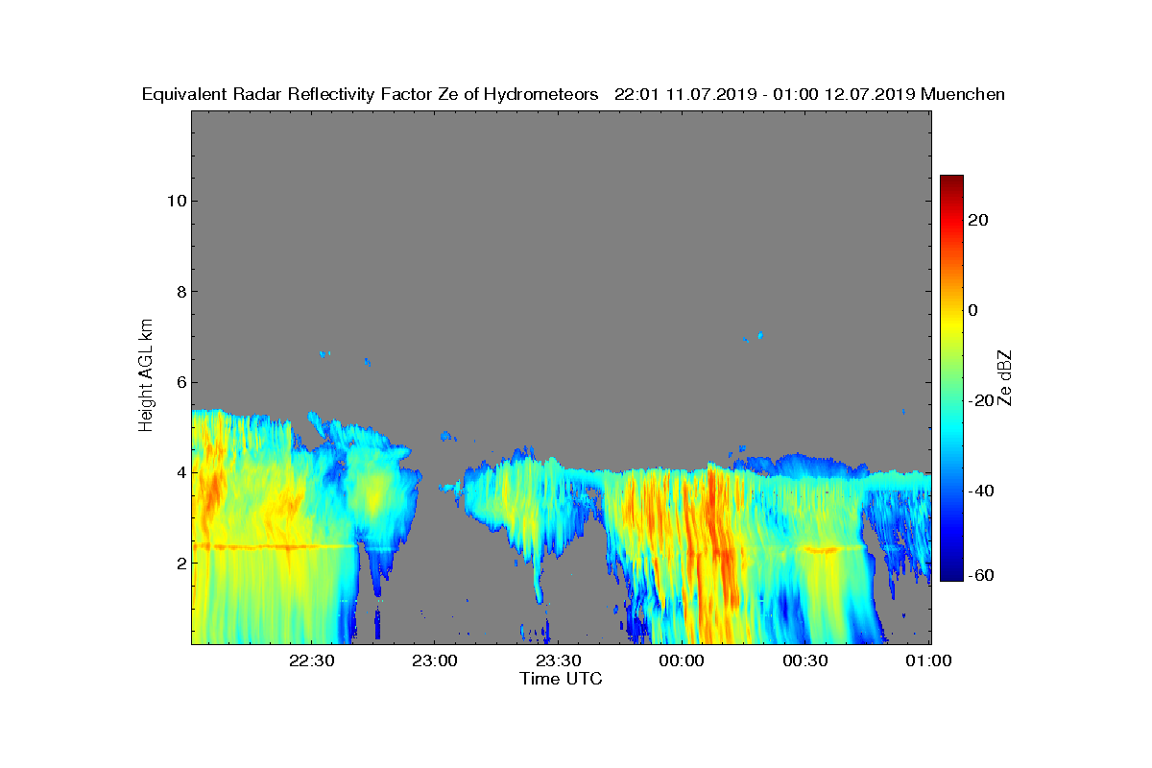Click the colorbar label 20
The image size is (1152, 768).
tap(979, 220)
